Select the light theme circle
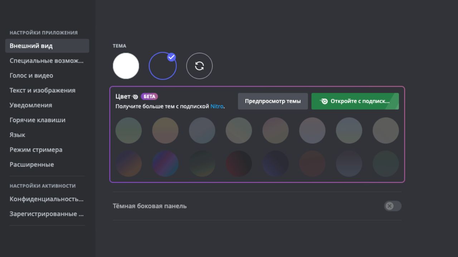 pos(126,66)
